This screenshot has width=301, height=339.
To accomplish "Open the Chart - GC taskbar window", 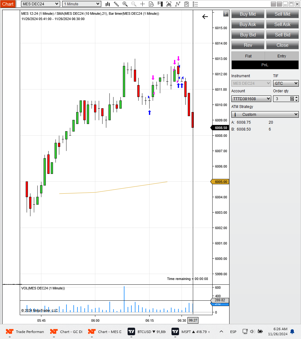I will (66, 332).
